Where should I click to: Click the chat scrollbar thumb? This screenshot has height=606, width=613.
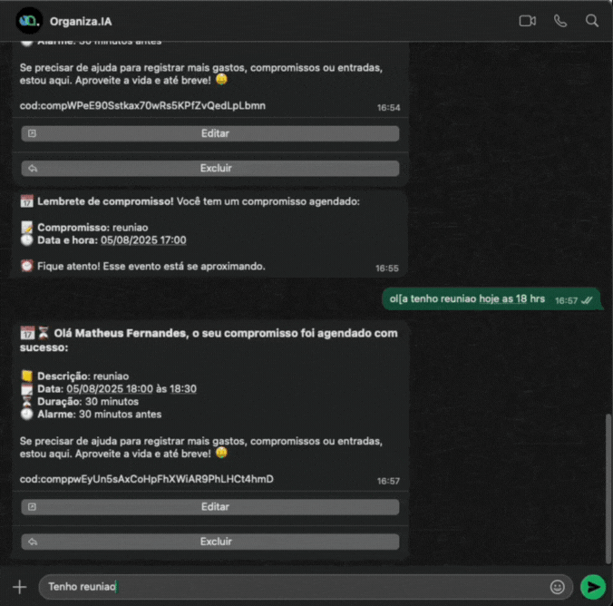608,488
